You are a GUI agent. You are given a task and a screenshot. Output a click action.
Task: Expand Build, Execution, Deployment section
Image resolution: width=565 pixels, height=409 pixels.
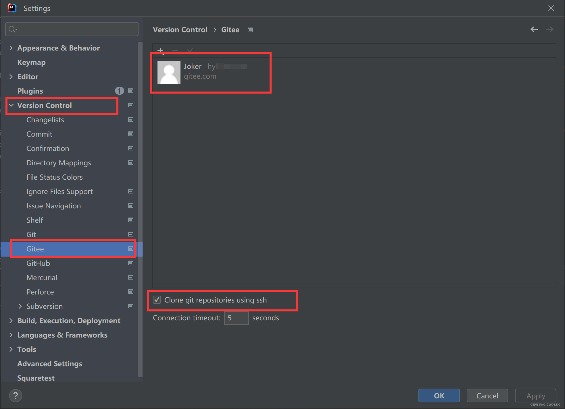point(11,321)
